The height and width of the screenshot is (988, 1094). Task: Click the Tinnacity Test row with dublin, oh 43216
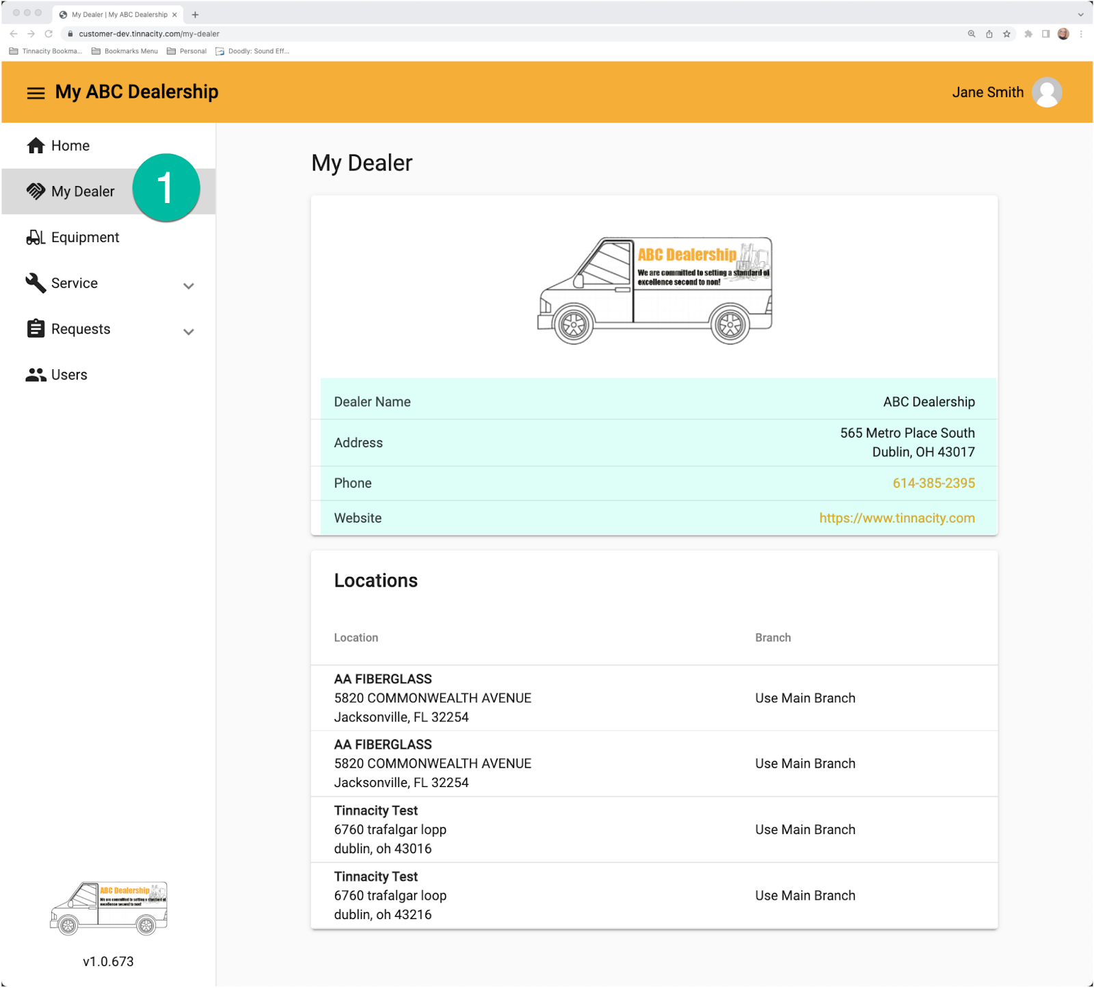click(654, 896)
